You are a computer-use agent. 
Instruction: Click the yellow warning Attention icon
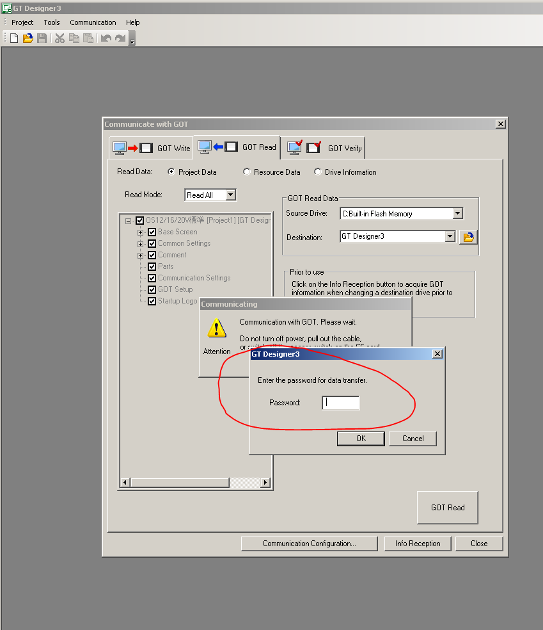[217, 328]
